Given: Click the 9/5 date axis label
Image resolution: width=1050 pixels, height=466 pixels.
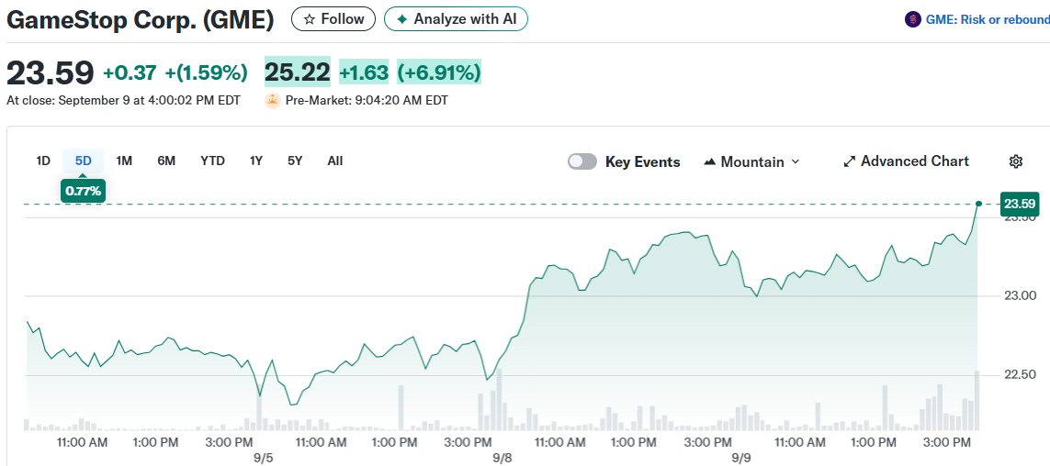Looking at the screenshot, I should coord(264,458).
